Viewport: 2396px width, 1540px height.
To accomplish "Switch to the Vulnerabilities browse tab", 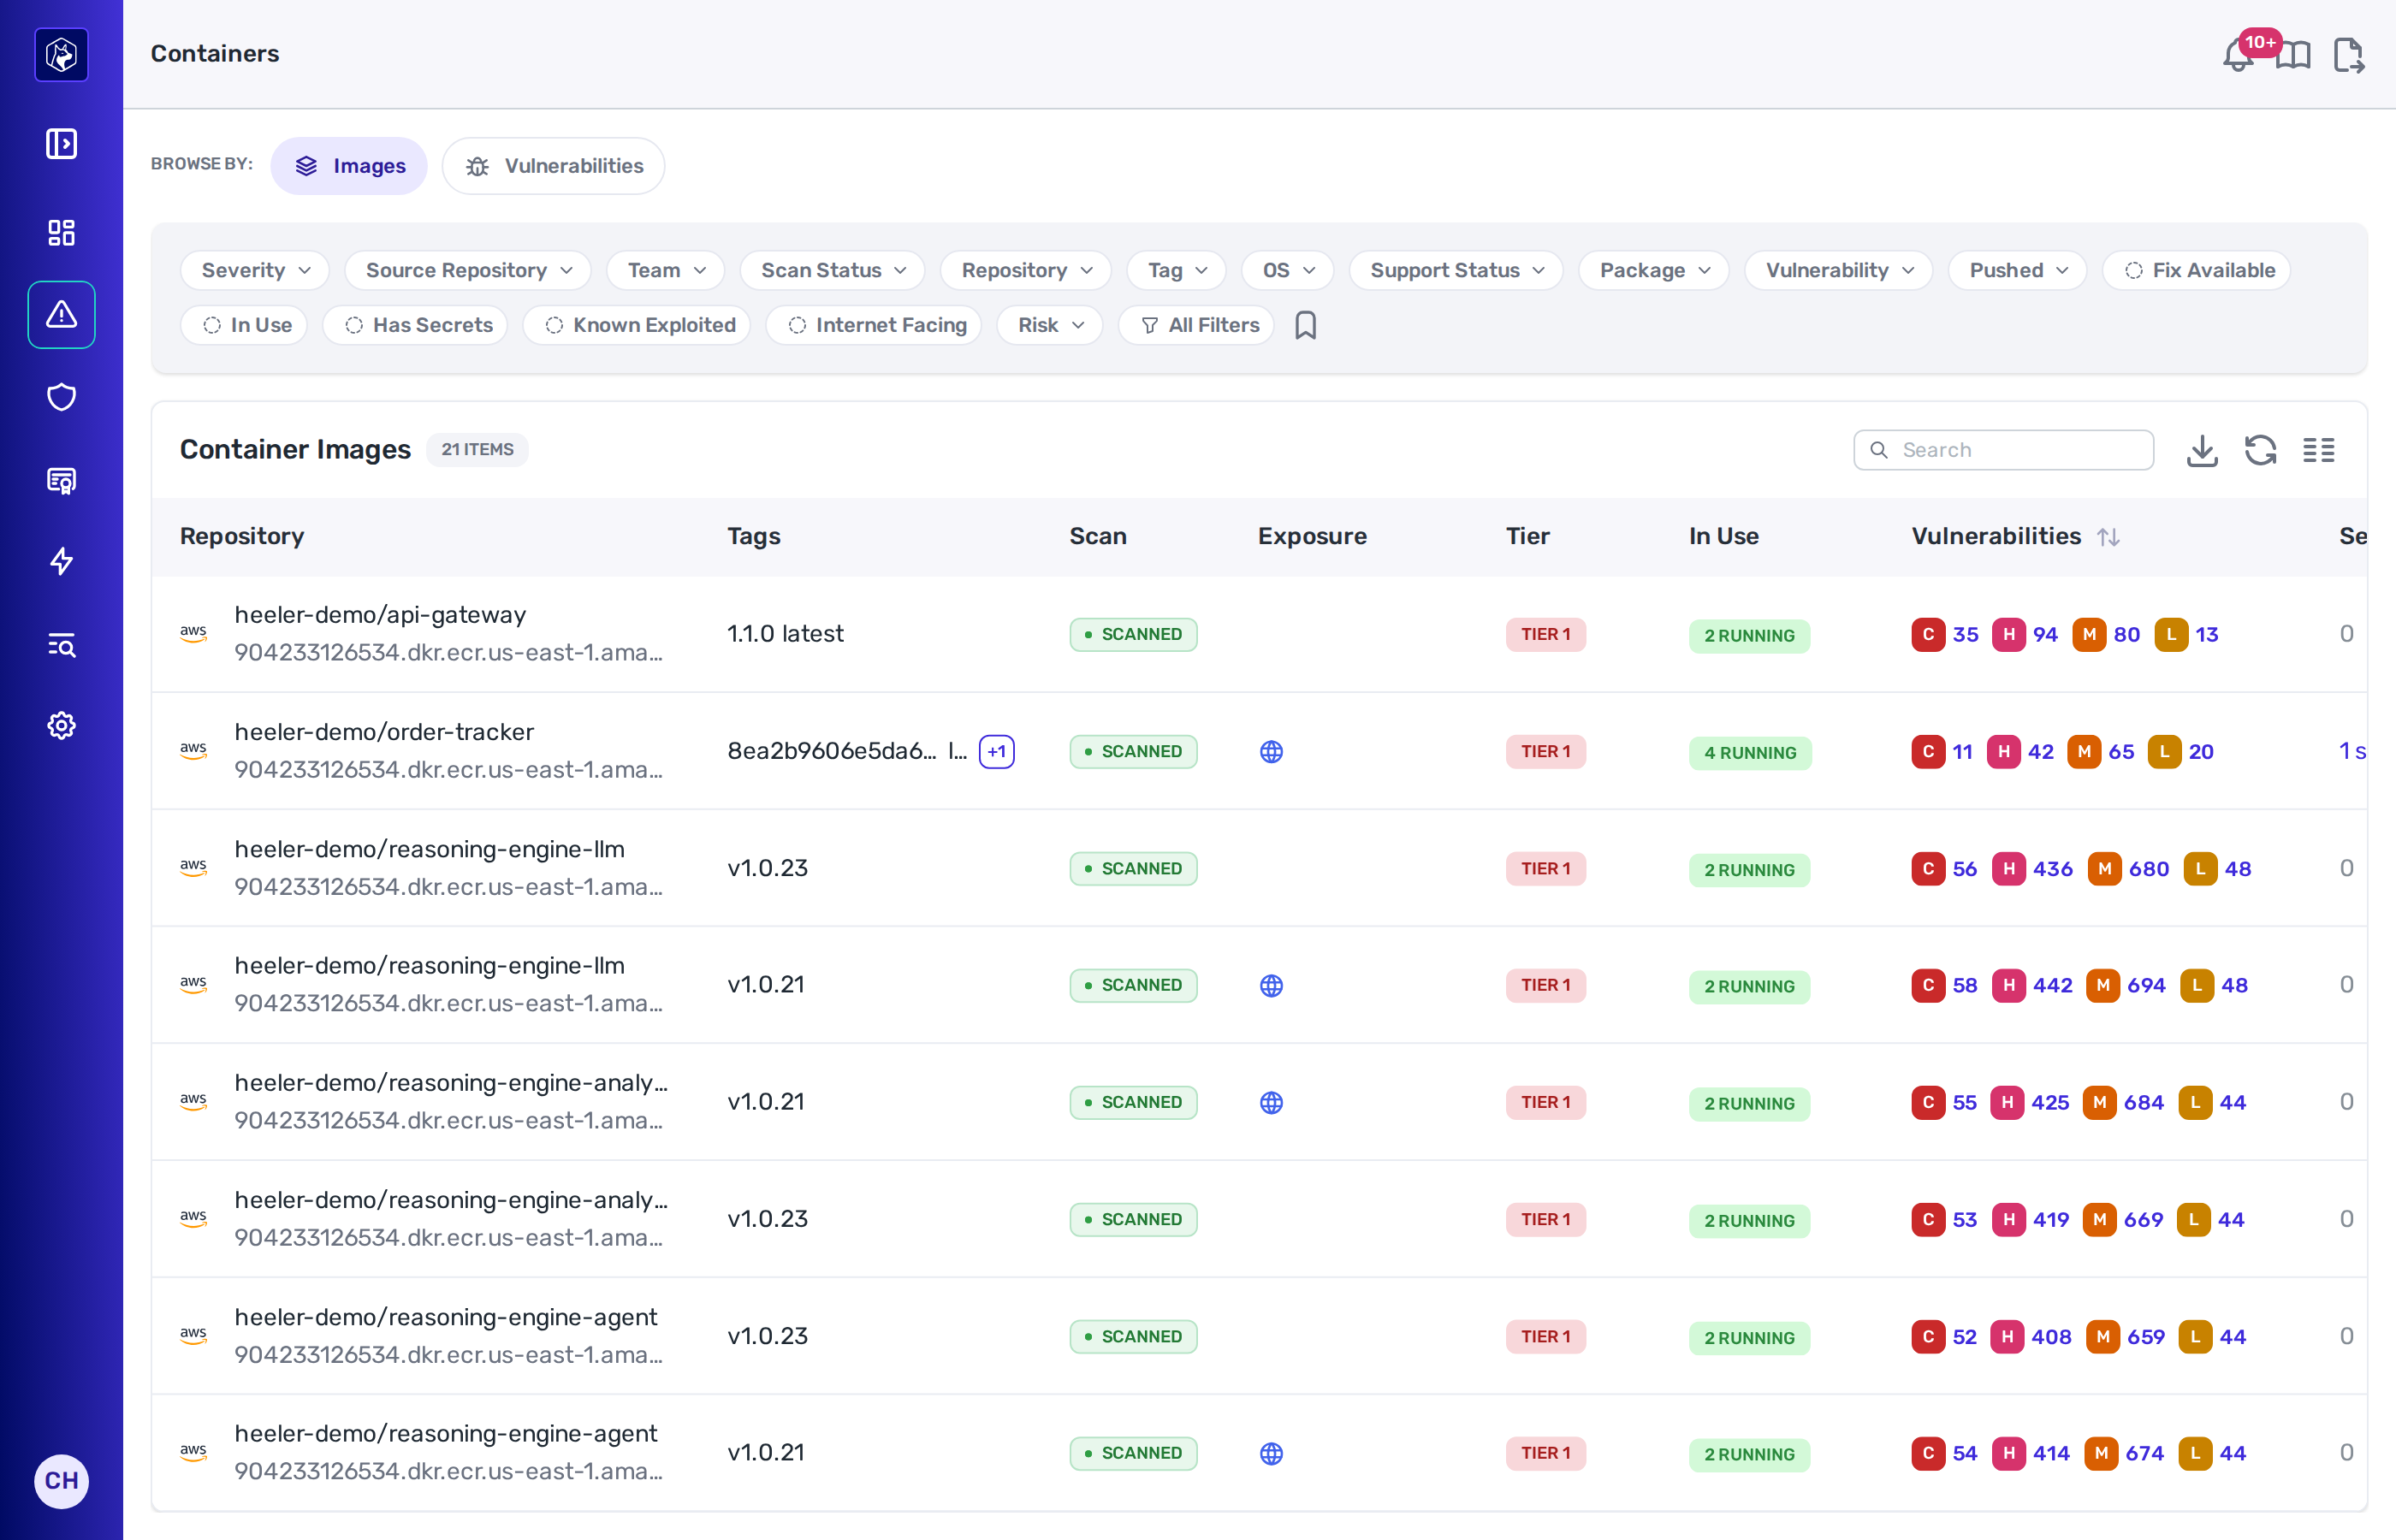I will click(x=554, y=166).
